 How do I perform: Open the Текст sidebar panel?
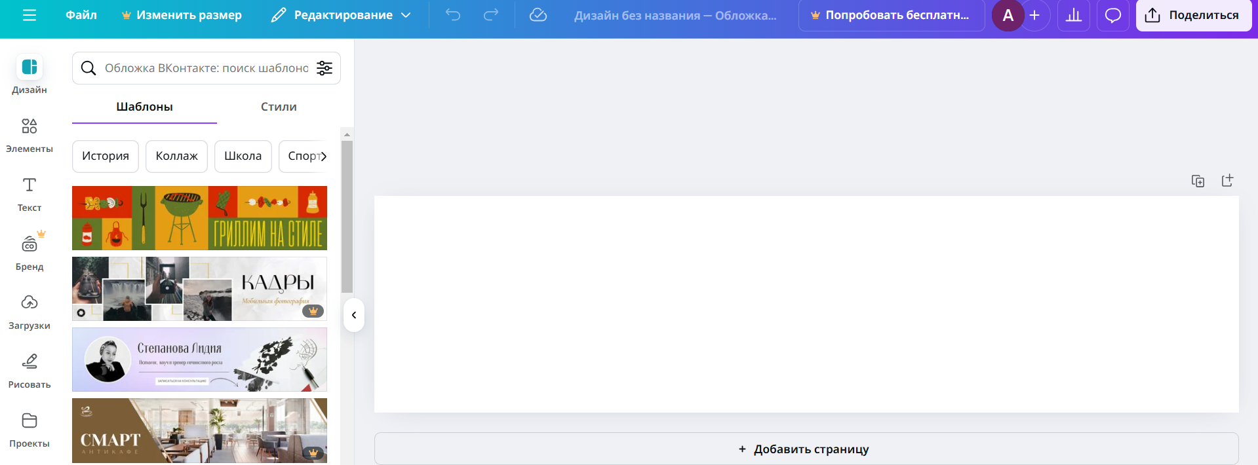click(x=29, y=194)
